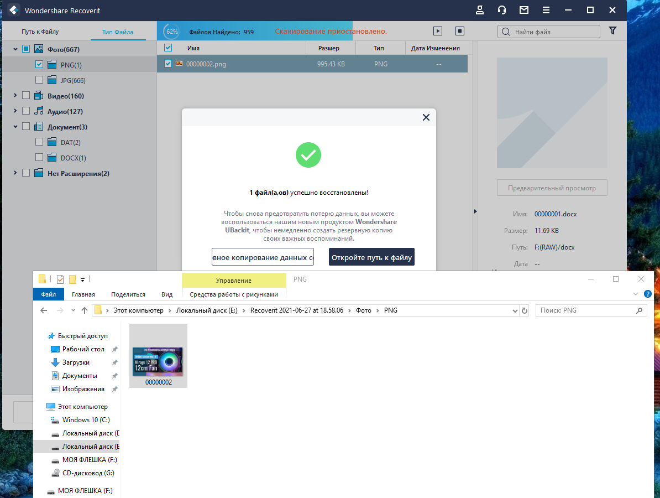Open quick access toolbar customize dropdown
The height and width of the screenshot is (498, 660).
click(x=82, y=280)
